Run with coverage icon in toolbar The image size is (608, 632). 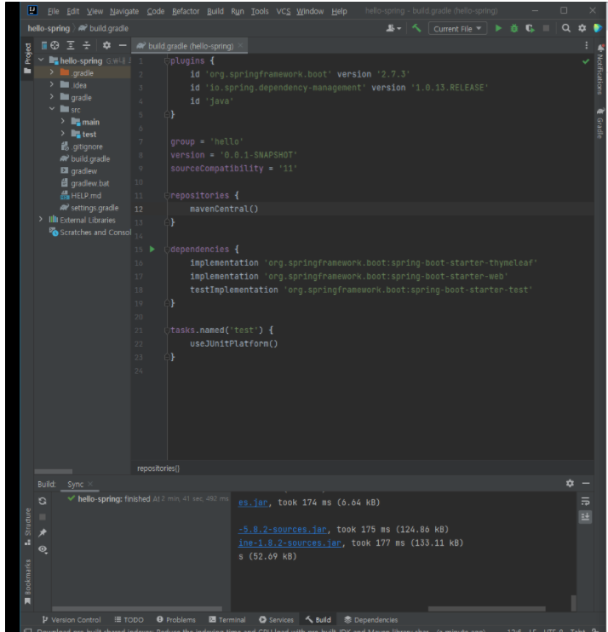(530, 28)
